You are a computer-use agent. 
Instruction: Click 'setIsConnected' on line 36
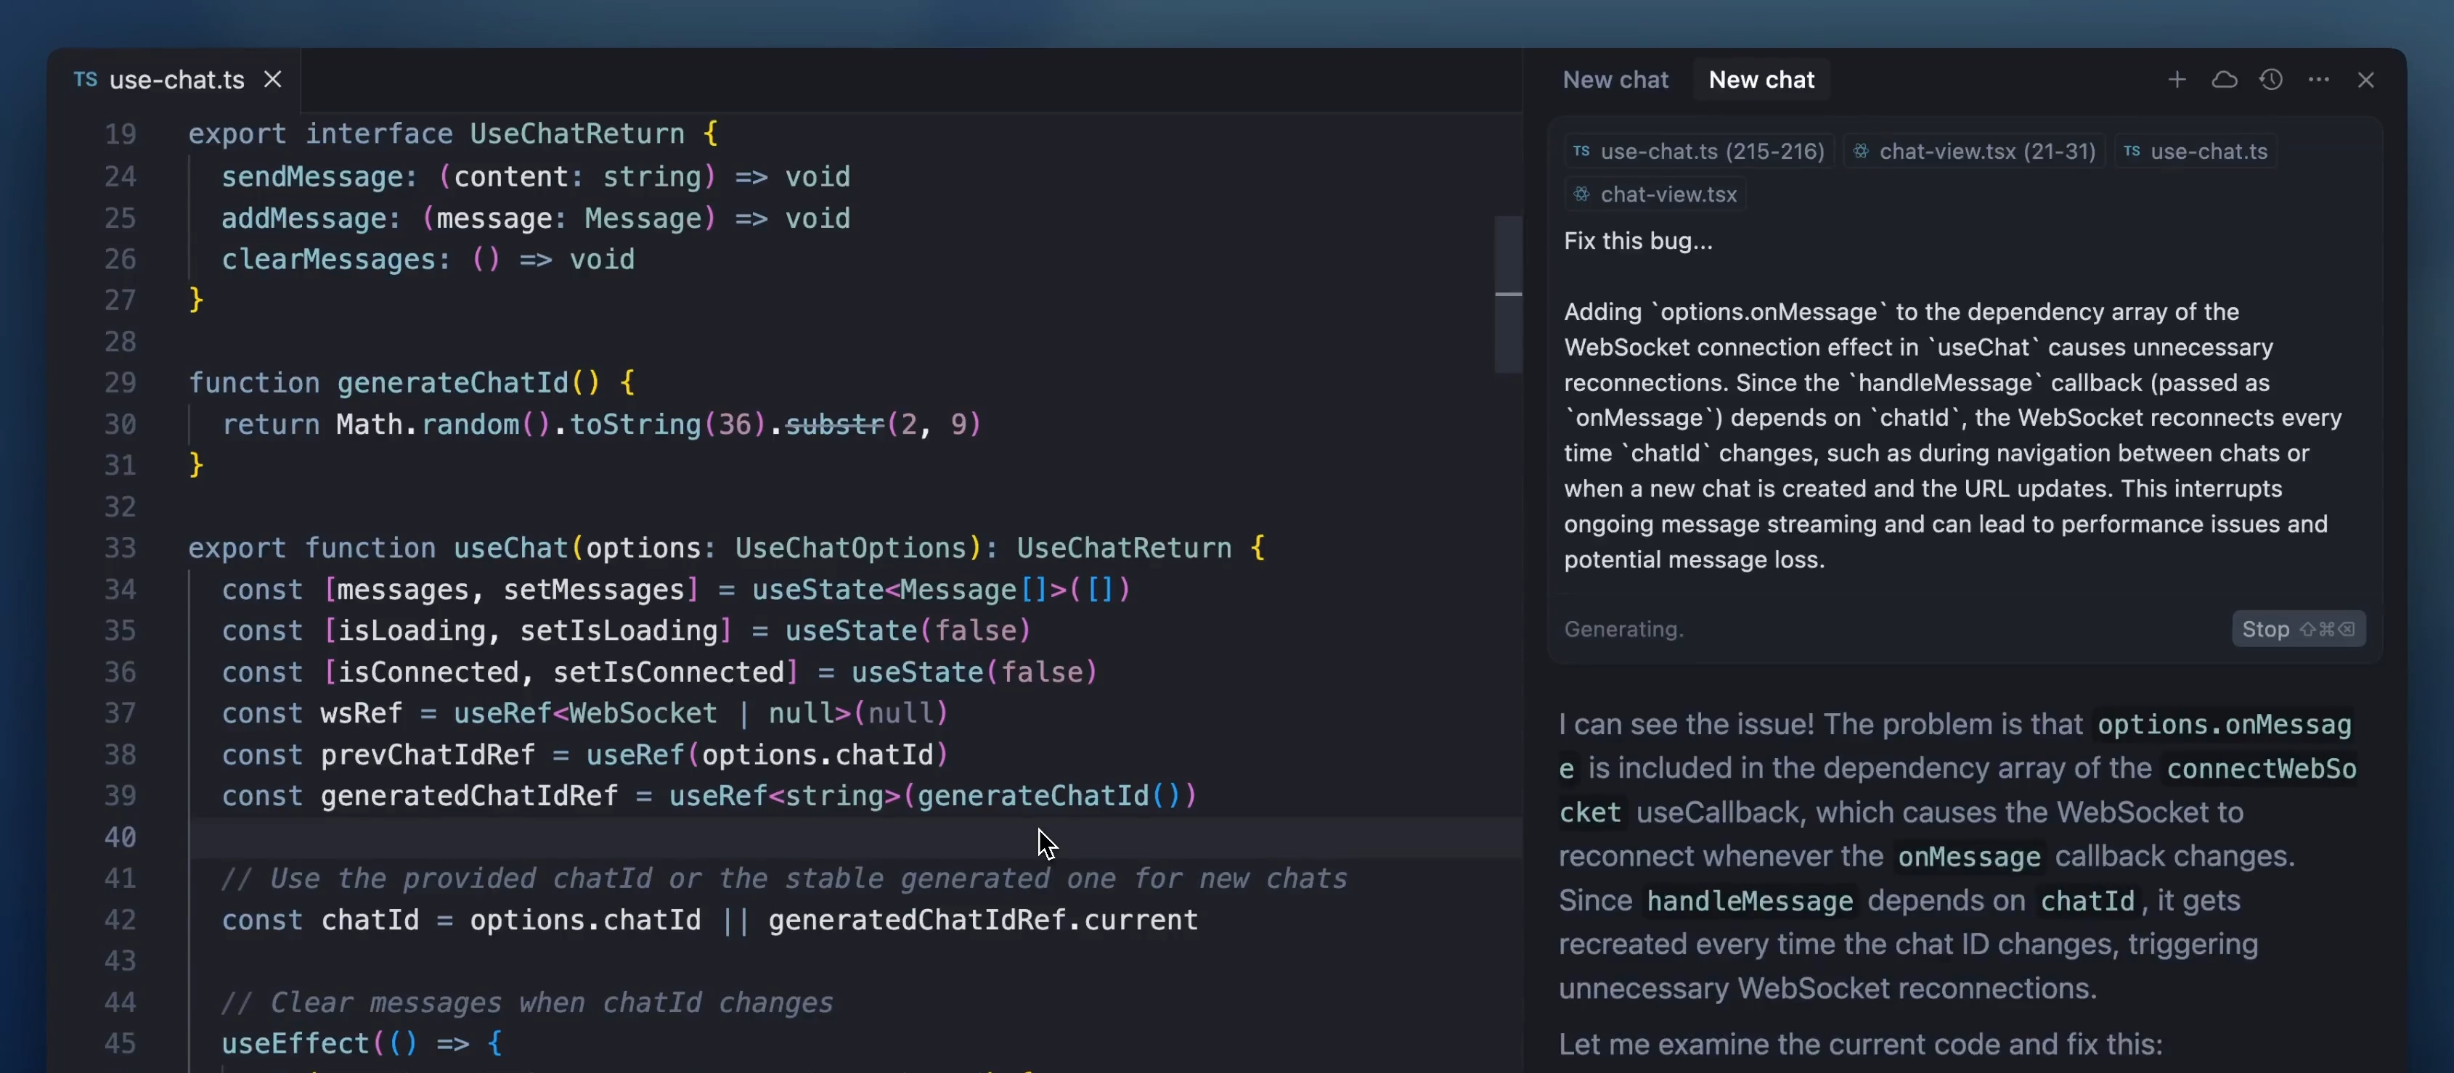point(668,673)
